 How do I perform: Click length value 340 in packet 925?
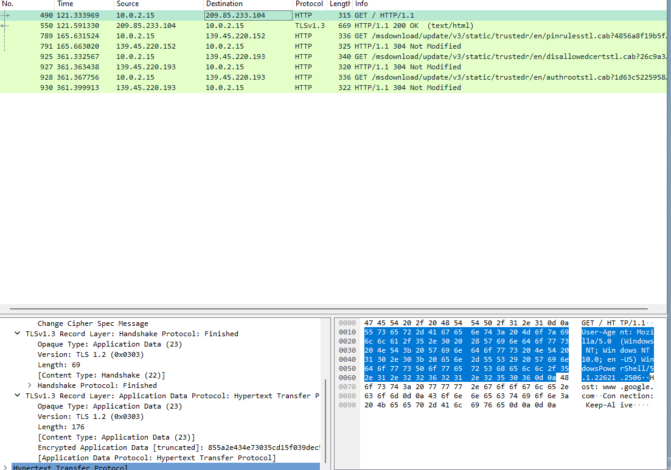(x=344, y=57)
